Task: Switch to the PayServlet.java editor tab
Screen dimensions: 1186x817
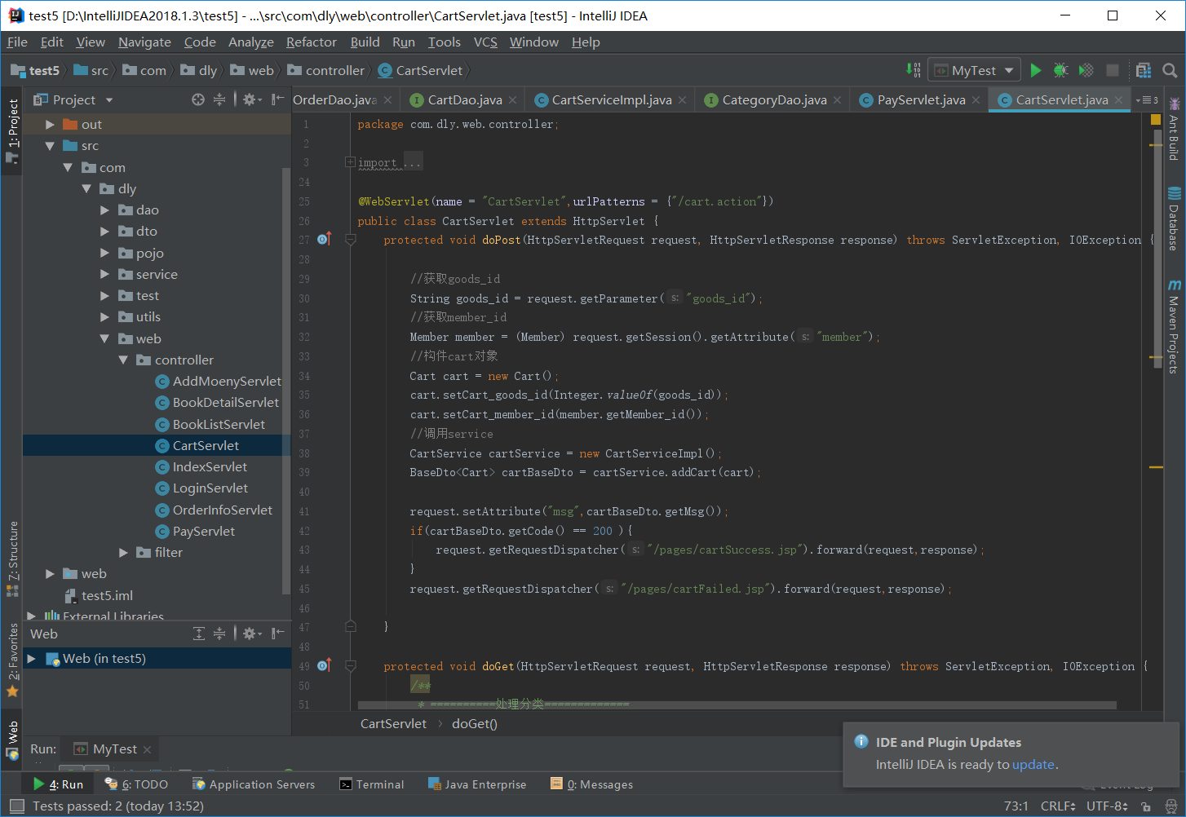Action: 918,99
